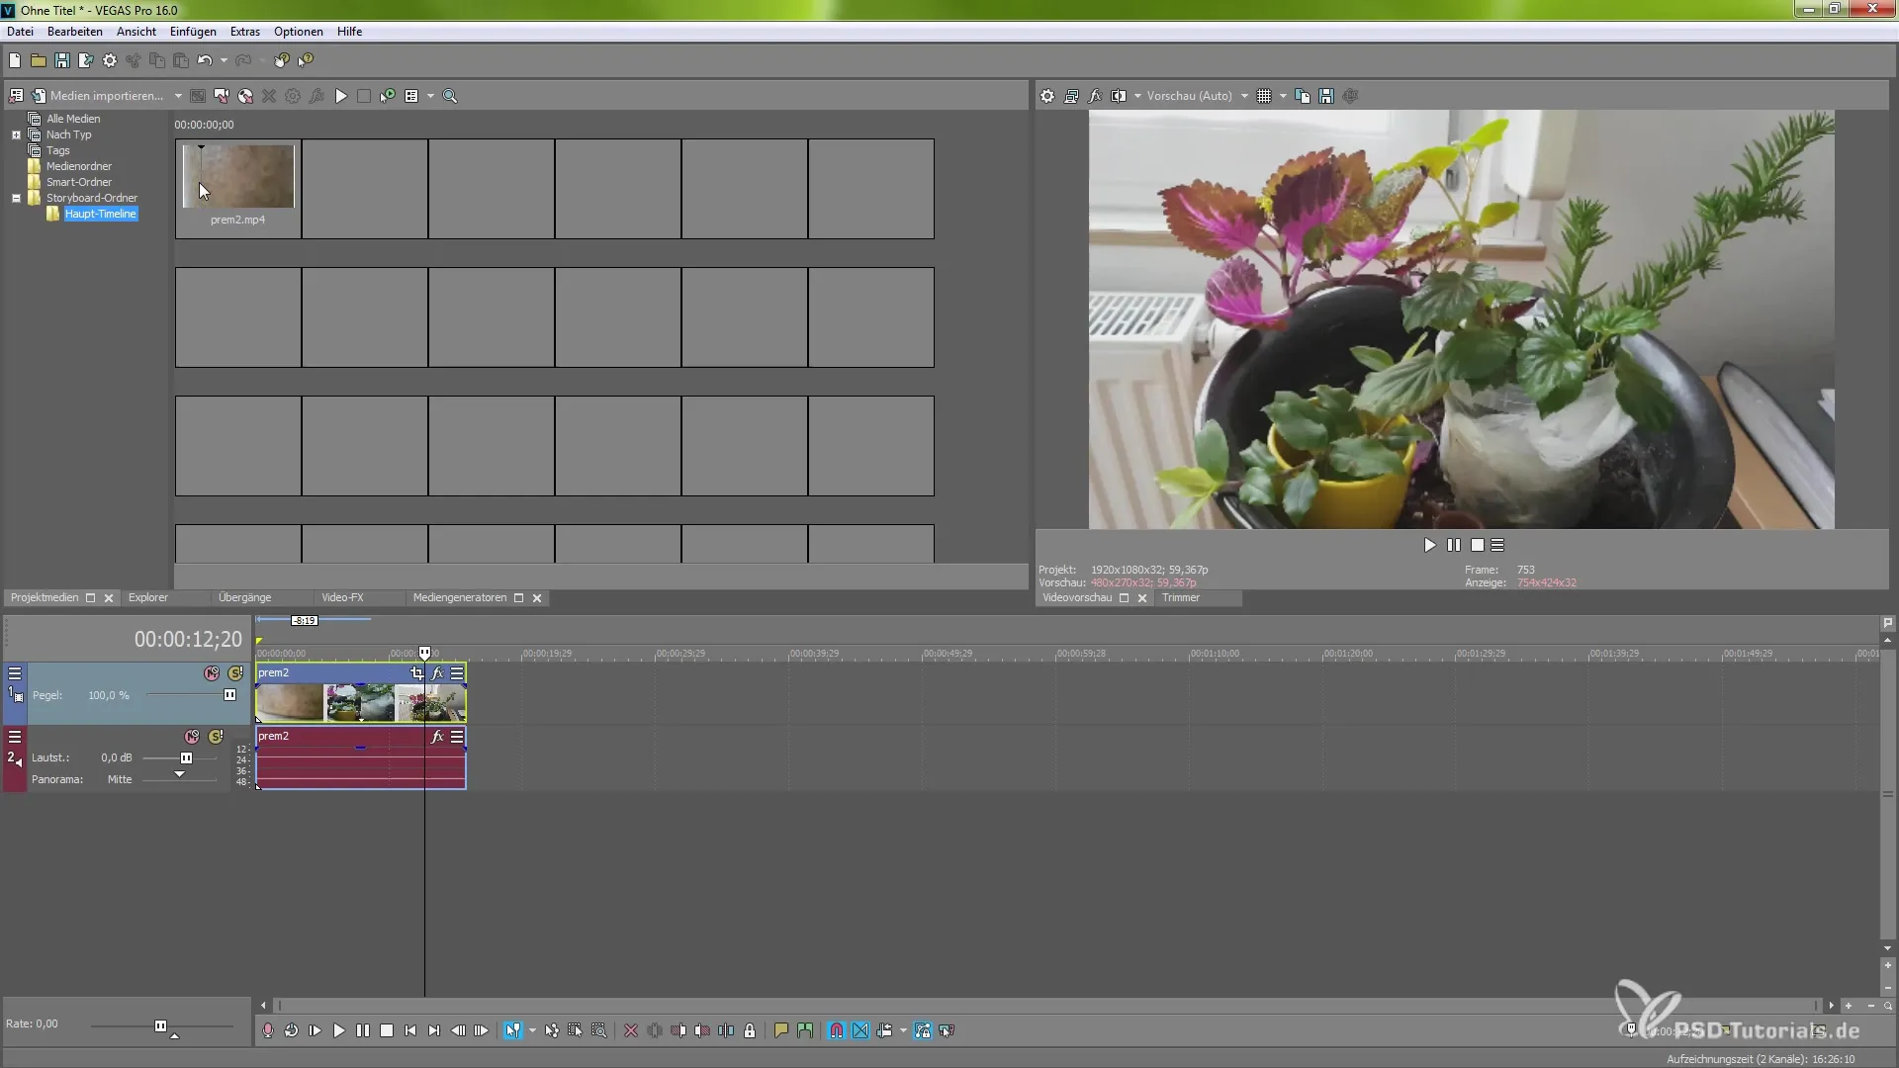Toggle automatic crossfades icon
1899x1068 pixels.
860,1030
